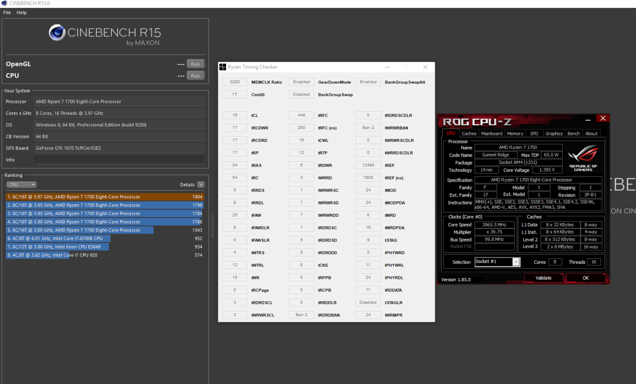Click the Cmd2t 1T value

tap(235, 94)
